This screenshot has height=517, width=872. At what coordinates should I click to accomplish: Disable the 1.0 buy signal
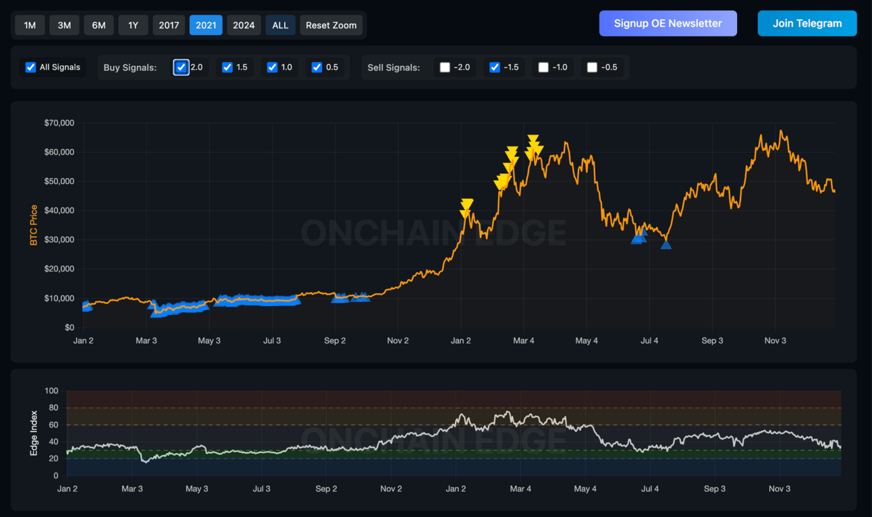click(x=272, y=67)
